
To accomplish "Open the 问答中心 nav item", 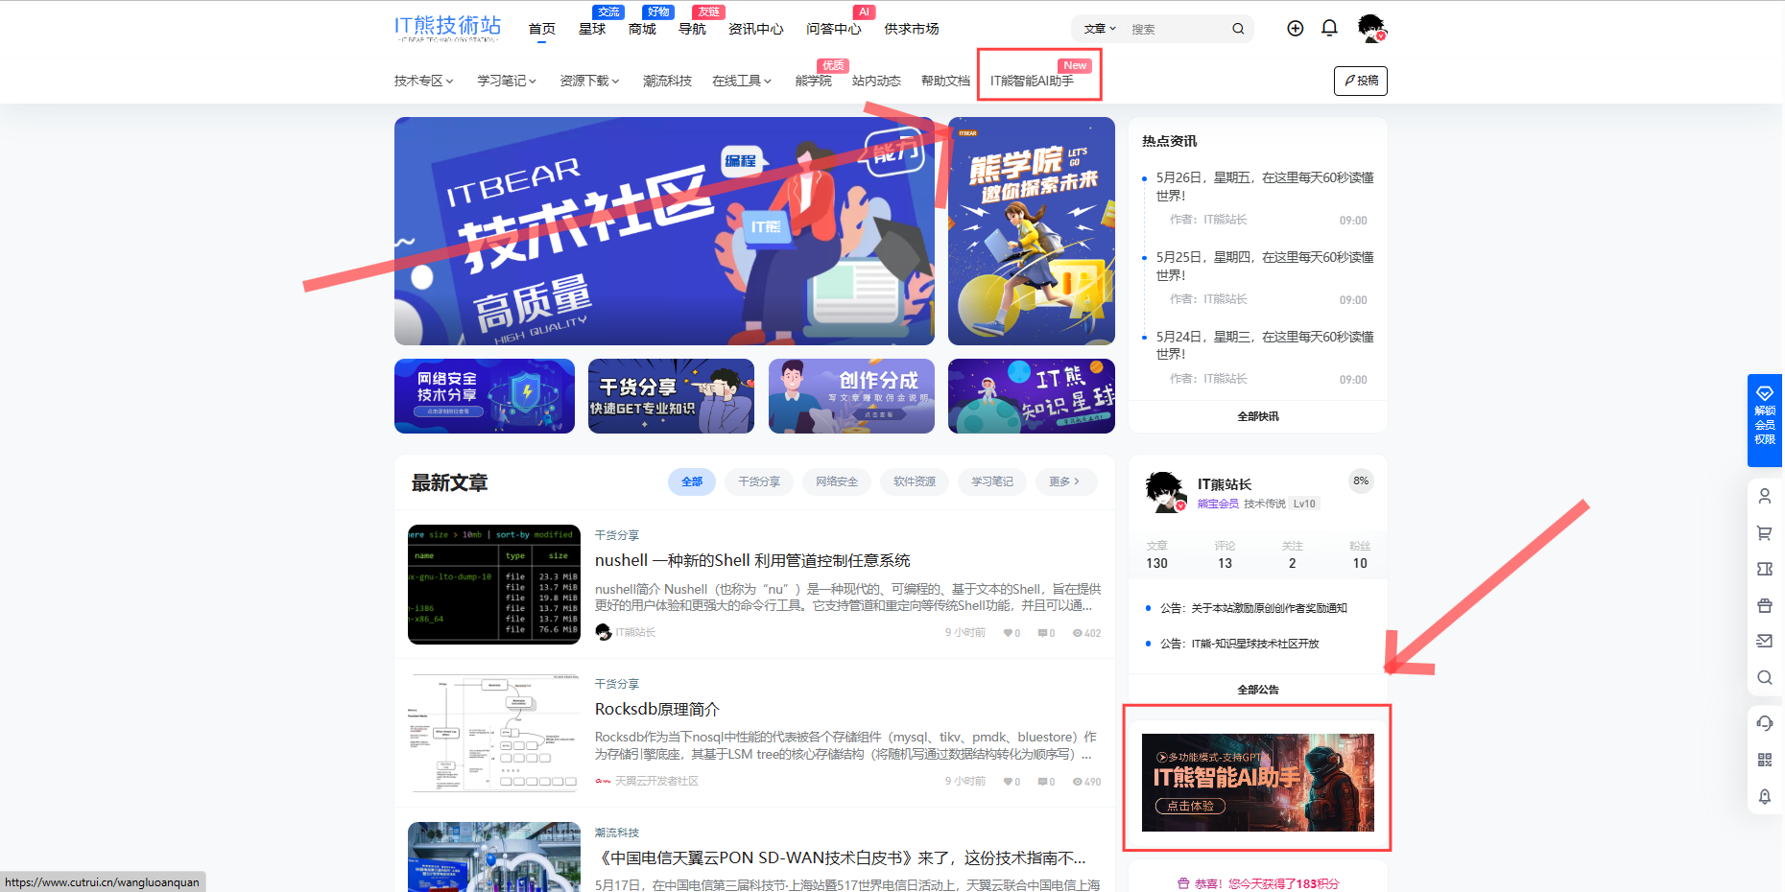I will coord(833,29).
